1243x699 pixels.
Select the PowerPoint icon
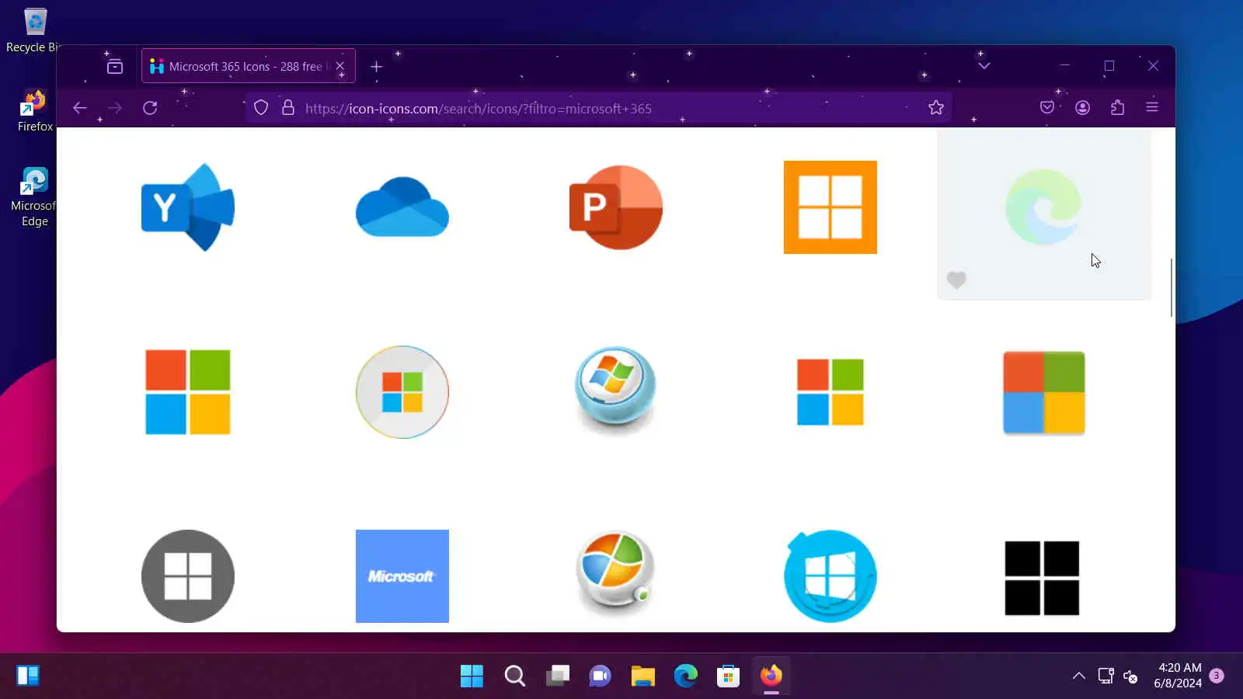tap(616, 207)
